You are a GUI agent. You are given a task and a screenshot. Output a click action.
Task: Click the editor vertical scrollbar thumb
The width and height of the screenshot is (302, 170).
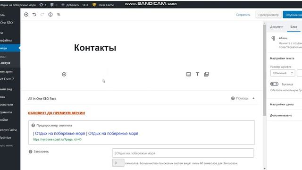264,70
